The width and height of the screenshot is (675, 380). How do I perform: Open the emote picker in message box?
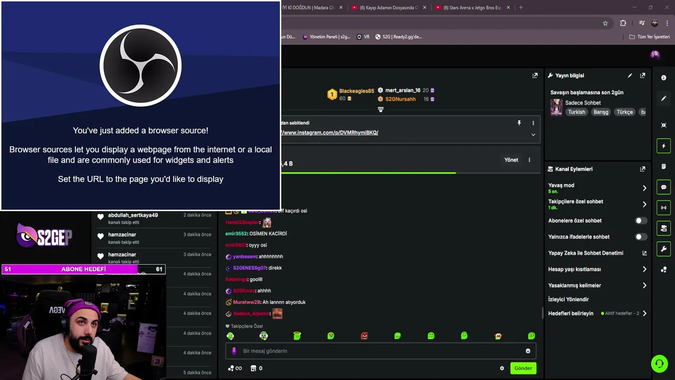(x=528, y=351)
